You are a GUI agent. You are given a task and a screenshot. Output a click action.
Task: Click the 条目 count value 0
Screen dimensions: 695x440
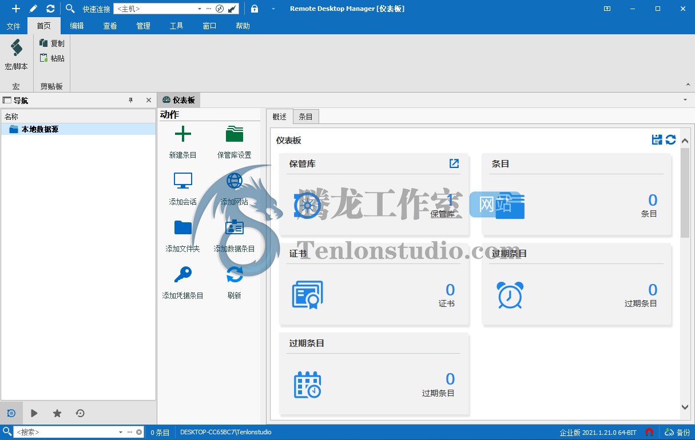[x=653, y=200]
